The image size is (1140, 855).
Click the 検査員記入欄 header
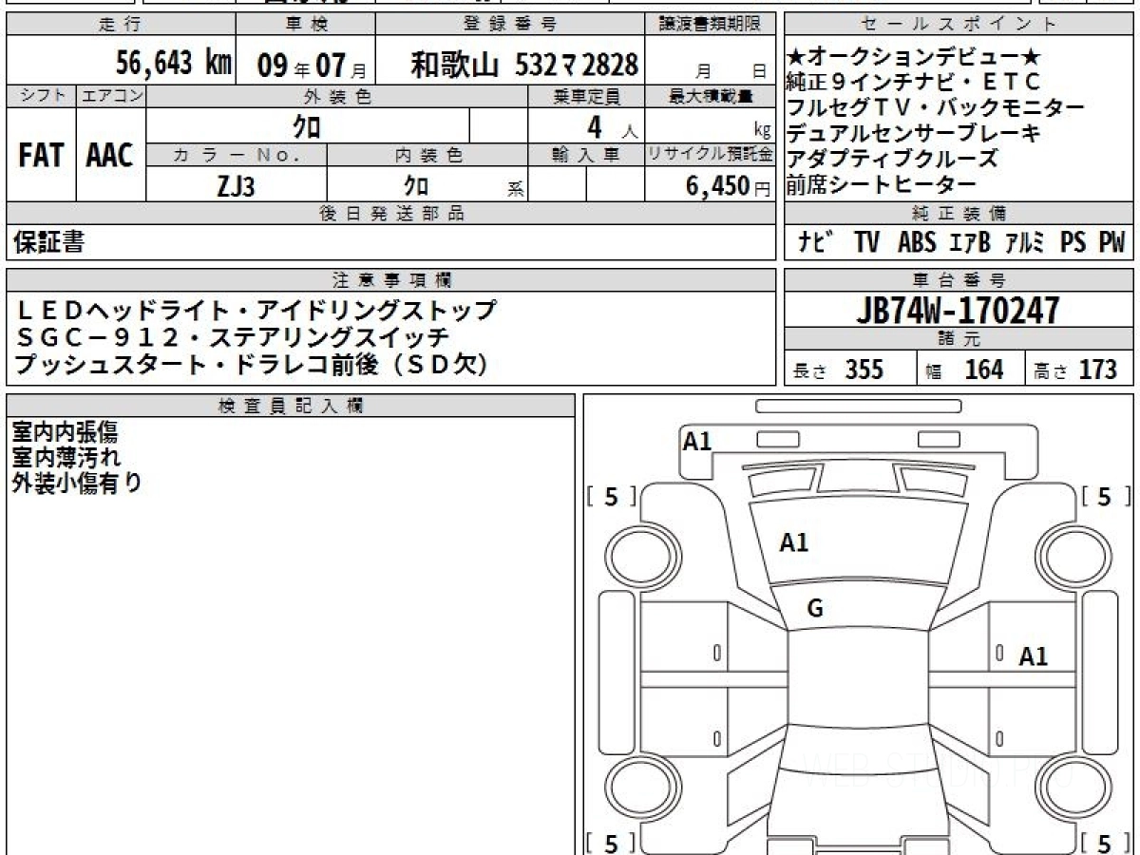[x=291, y=406]
